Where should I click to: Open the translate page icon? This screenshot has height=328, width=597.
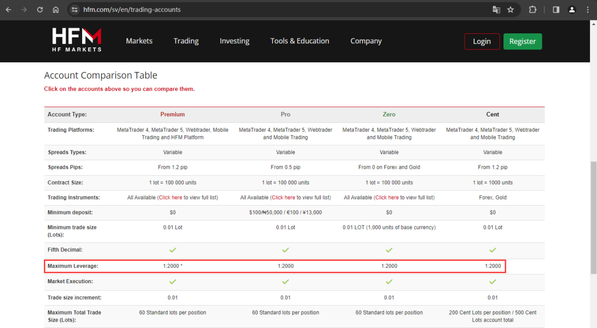[496, 9]
